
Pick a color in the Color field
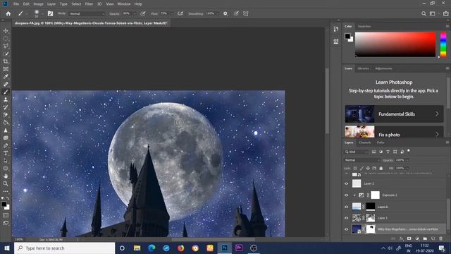click(395, 44)
